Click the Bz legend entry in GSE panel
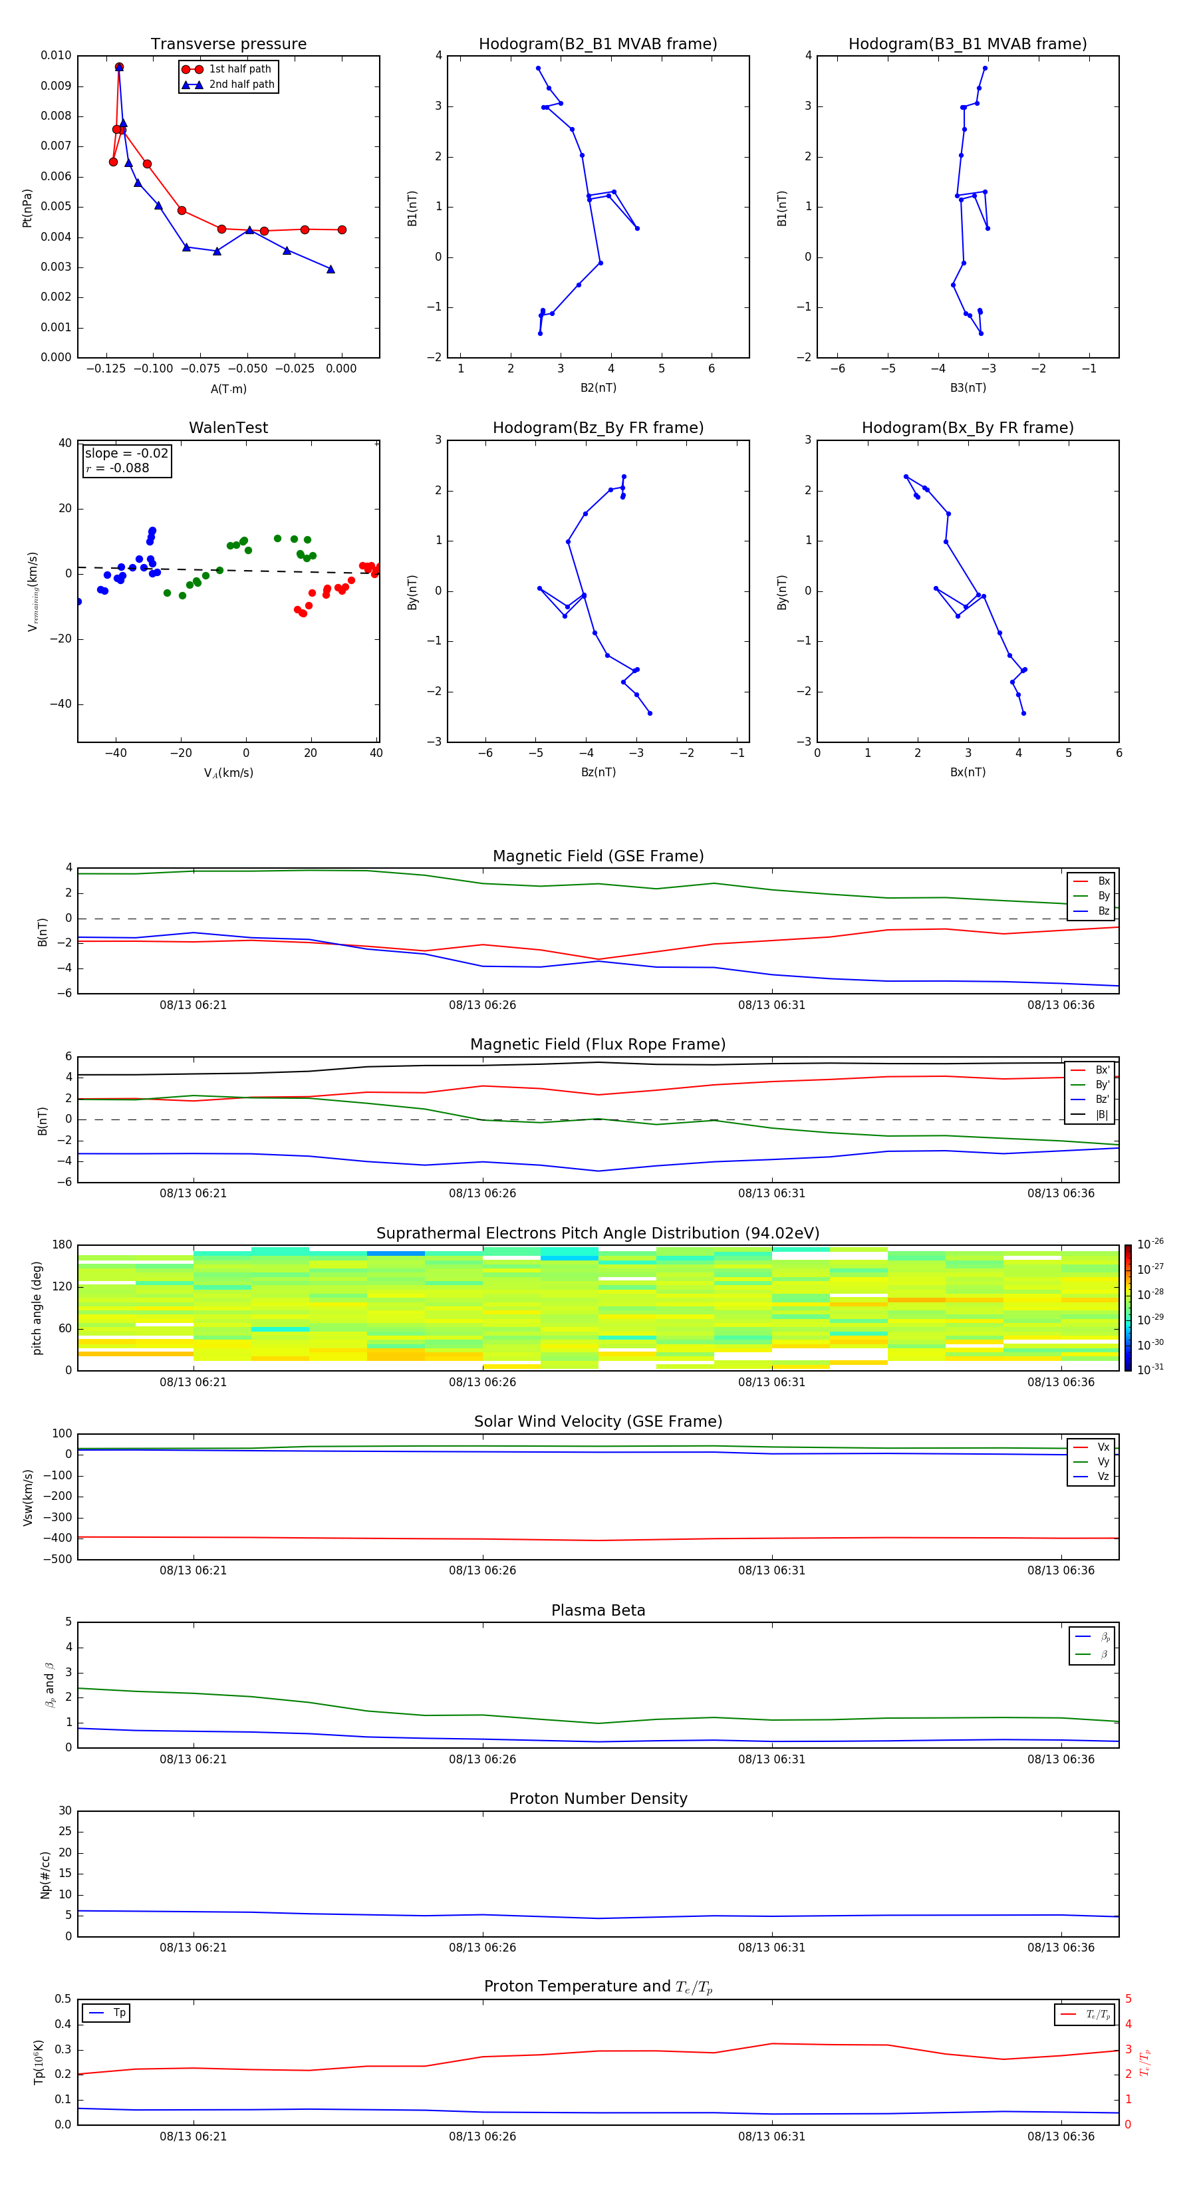 1091,911
